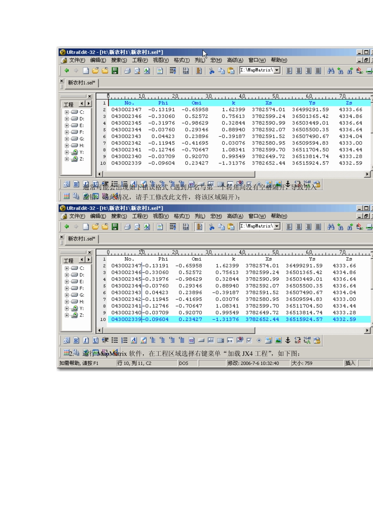Click right arrow of lower horizontal scrollbar

click(368, 330)
